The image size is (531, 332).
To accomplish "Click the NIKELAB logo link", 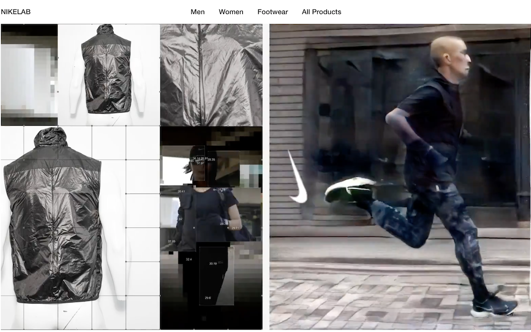I will click(x=16, y=12).
